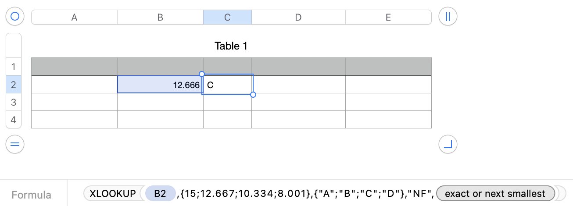Select column E header
The height and width of the screenshot is (206, 573).
click(388, 18)
